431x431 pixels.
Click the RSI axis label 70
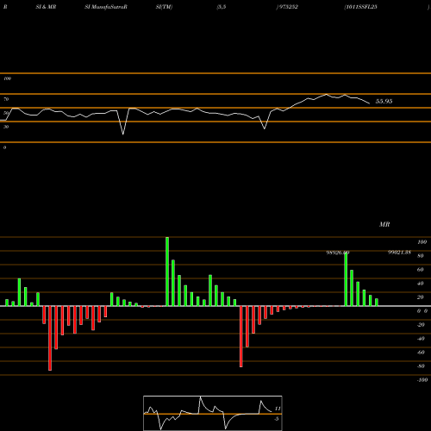coord(6,99)
